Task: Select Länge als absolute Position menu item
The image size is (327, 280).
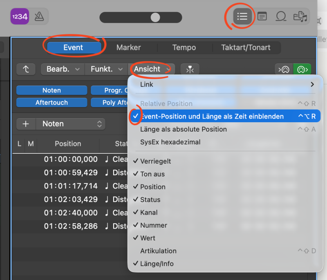Action: pyautogui.click(x=183, y=129)
